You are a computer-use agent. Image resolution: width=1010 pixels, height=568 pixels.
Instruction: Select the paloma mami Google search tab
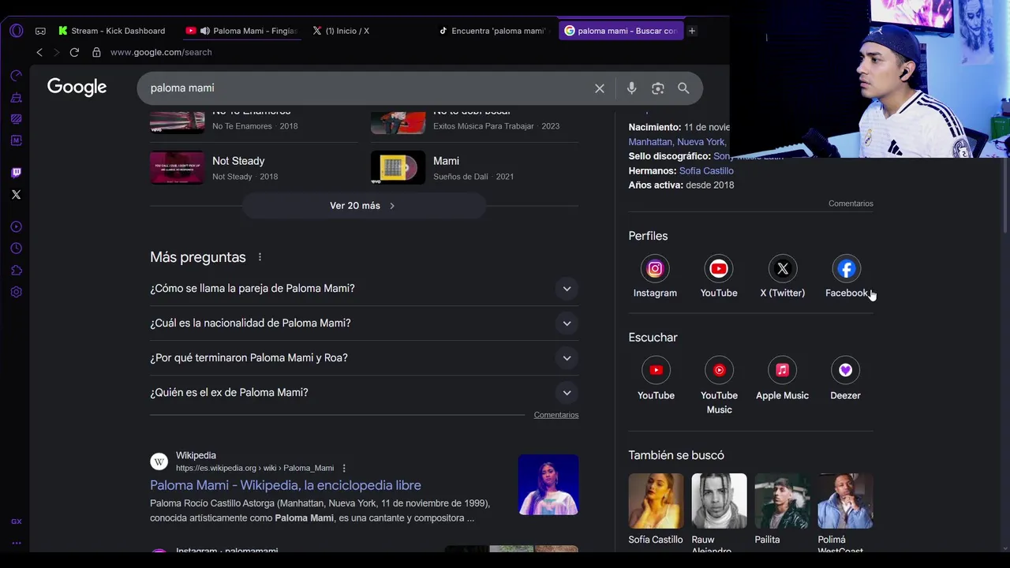click(621, 31)
